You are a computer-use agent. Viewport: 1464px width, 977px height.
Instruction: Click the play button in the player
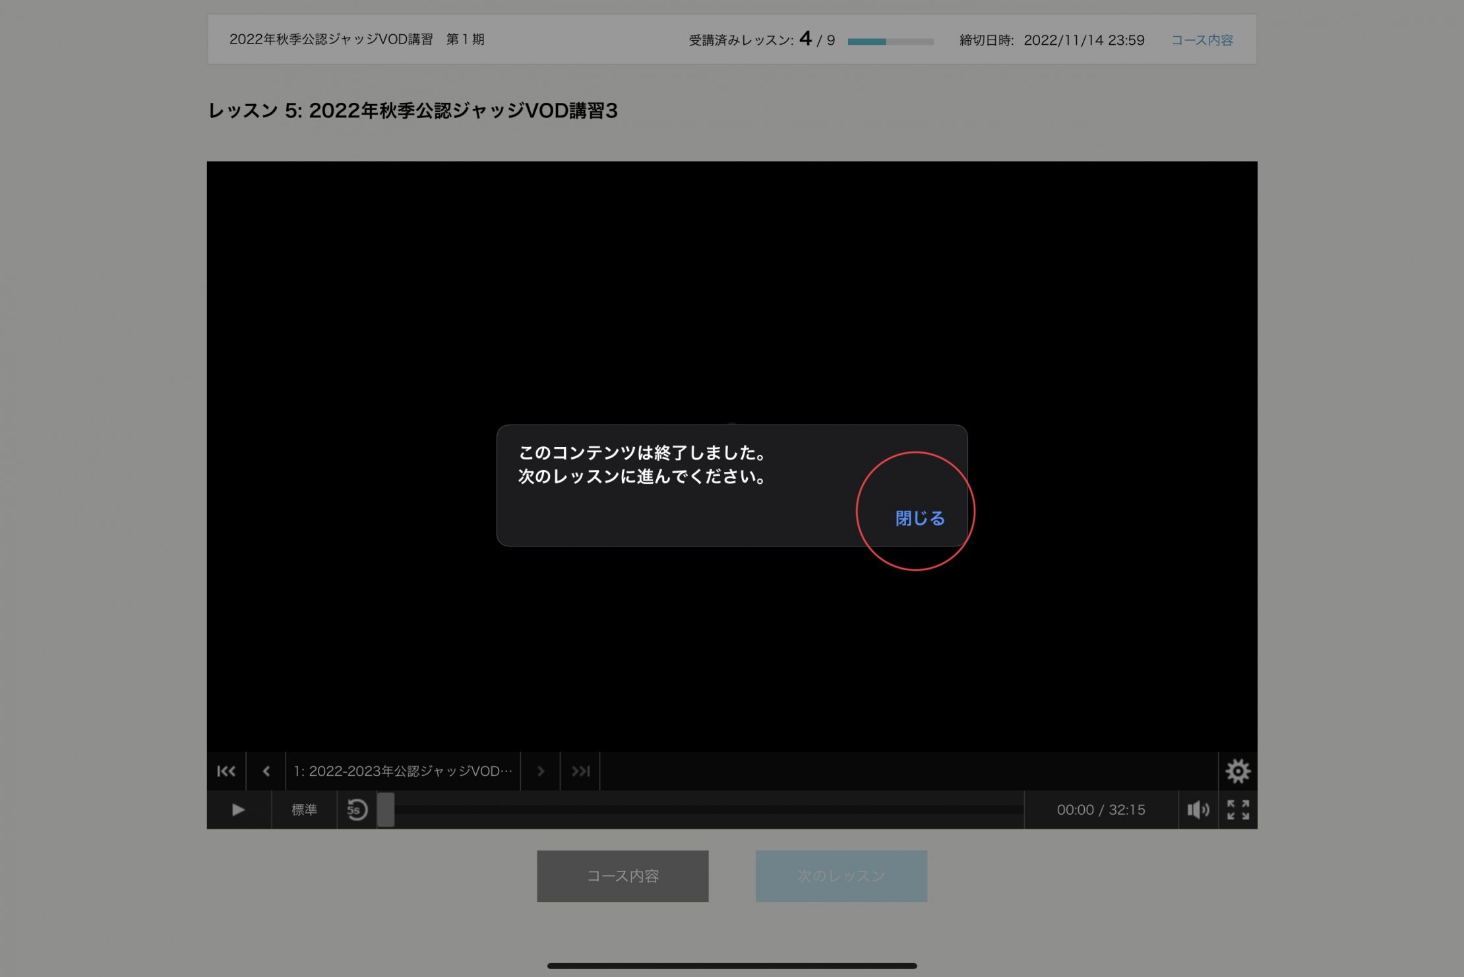coord(238,810)
